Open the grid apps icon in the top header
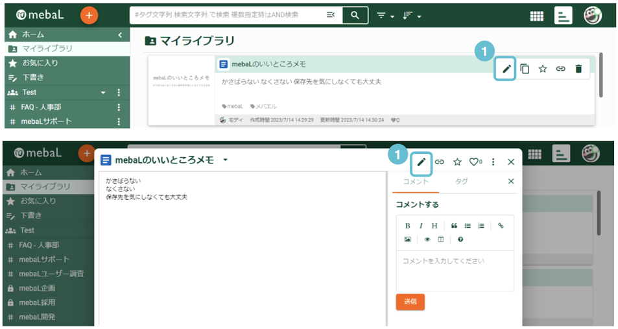Viewport: 618px width, 329px height. pos(536,16)
